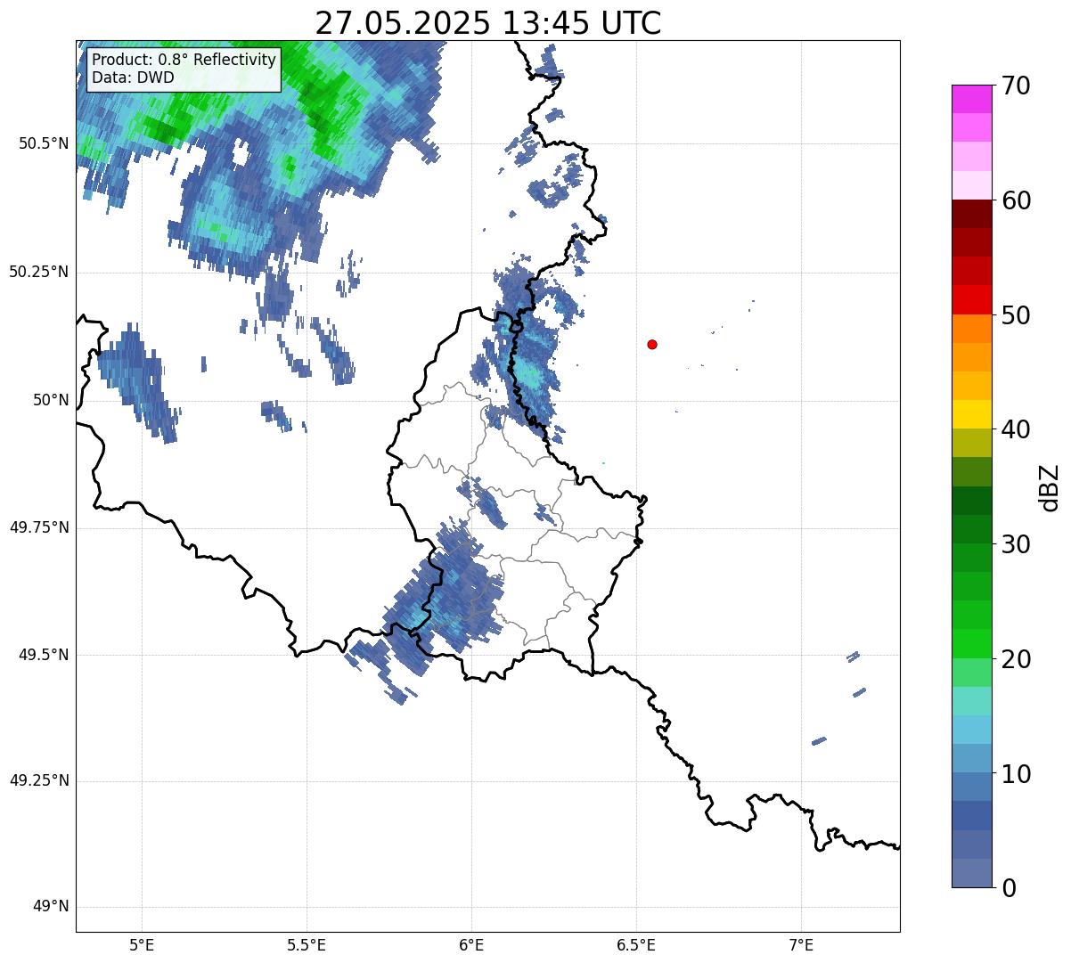The image size is (1071, 963).
Task: Click the magenta top segment of the colorbar
Action: pyautogui.click(x=971, y=99)
